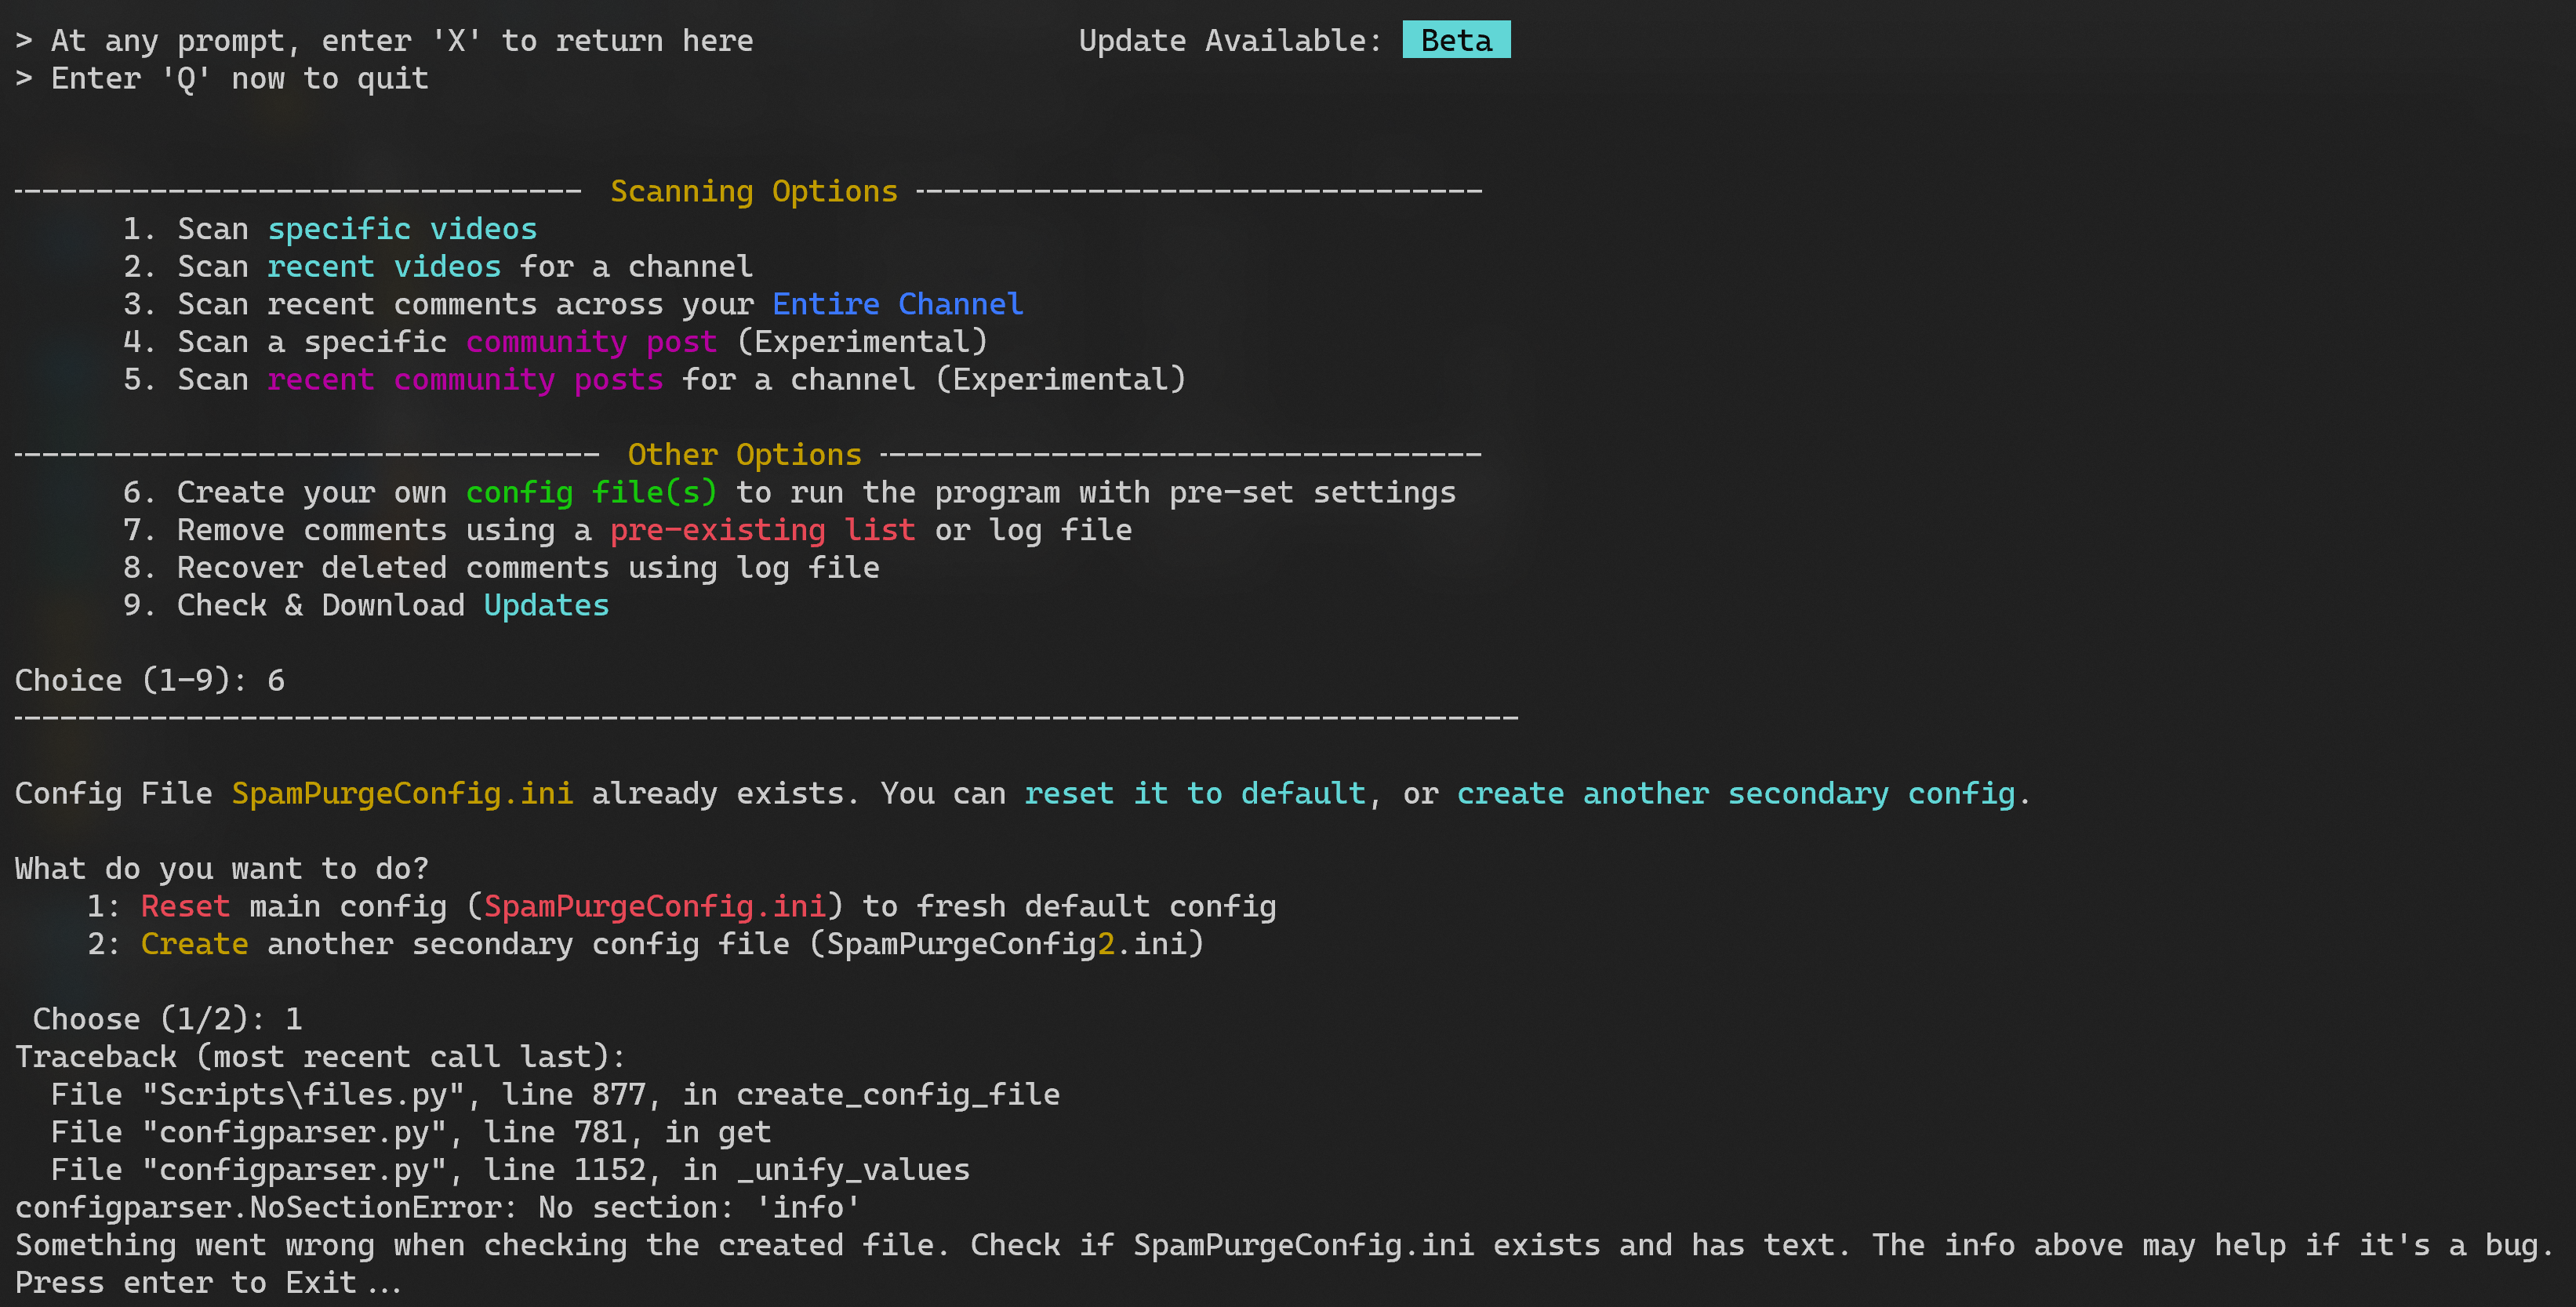The width and height of the screenshot is (2576, 1307).
Task: Click 'create another secondary config' cyan text
Action: pyautogui.click(x=1736, y=794)
